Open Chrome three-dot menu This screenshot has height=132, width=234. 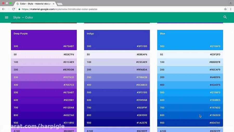pos(231,9)
